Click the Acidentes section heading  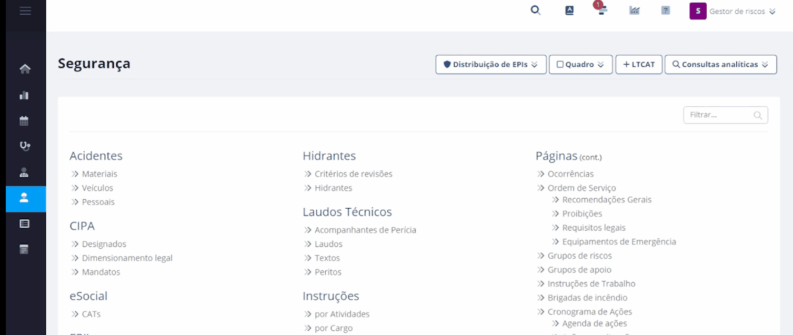tap(96, 156)
